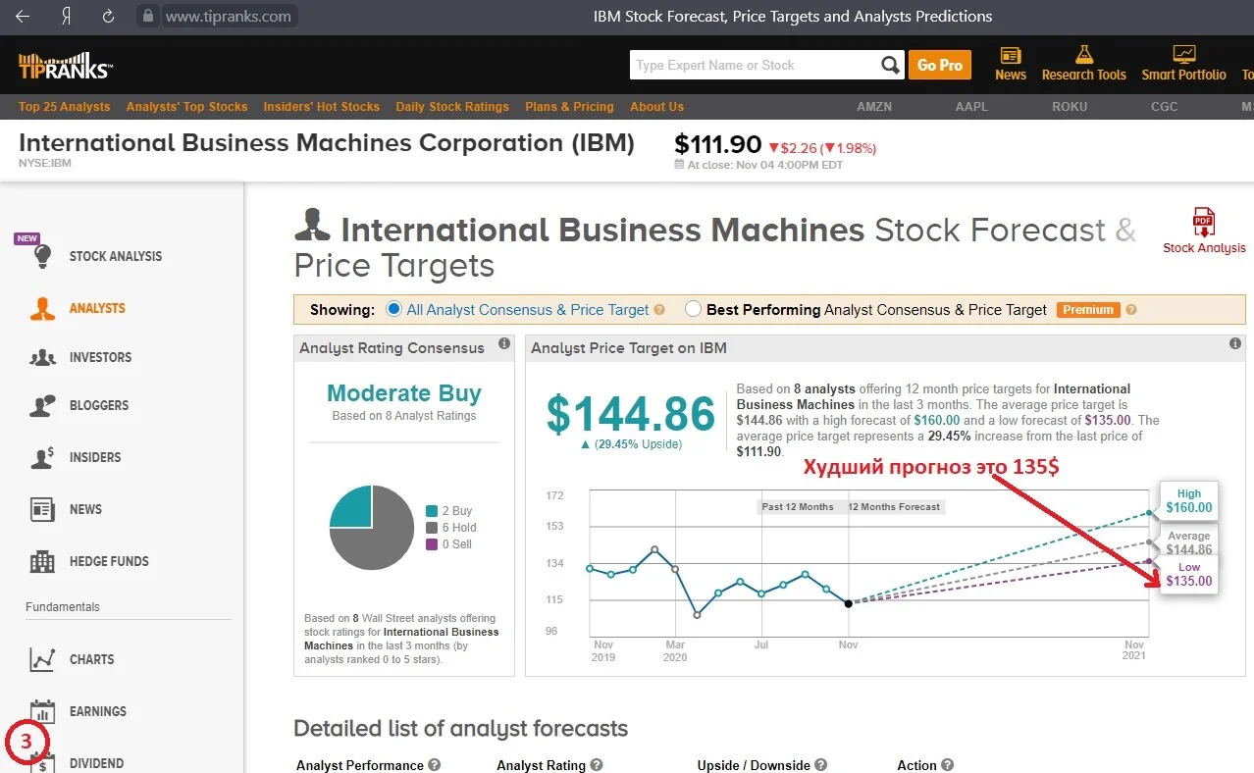Open the Charts sidebar icon
Viewport: 1254px width, 773px height.
tap(42, 659)
